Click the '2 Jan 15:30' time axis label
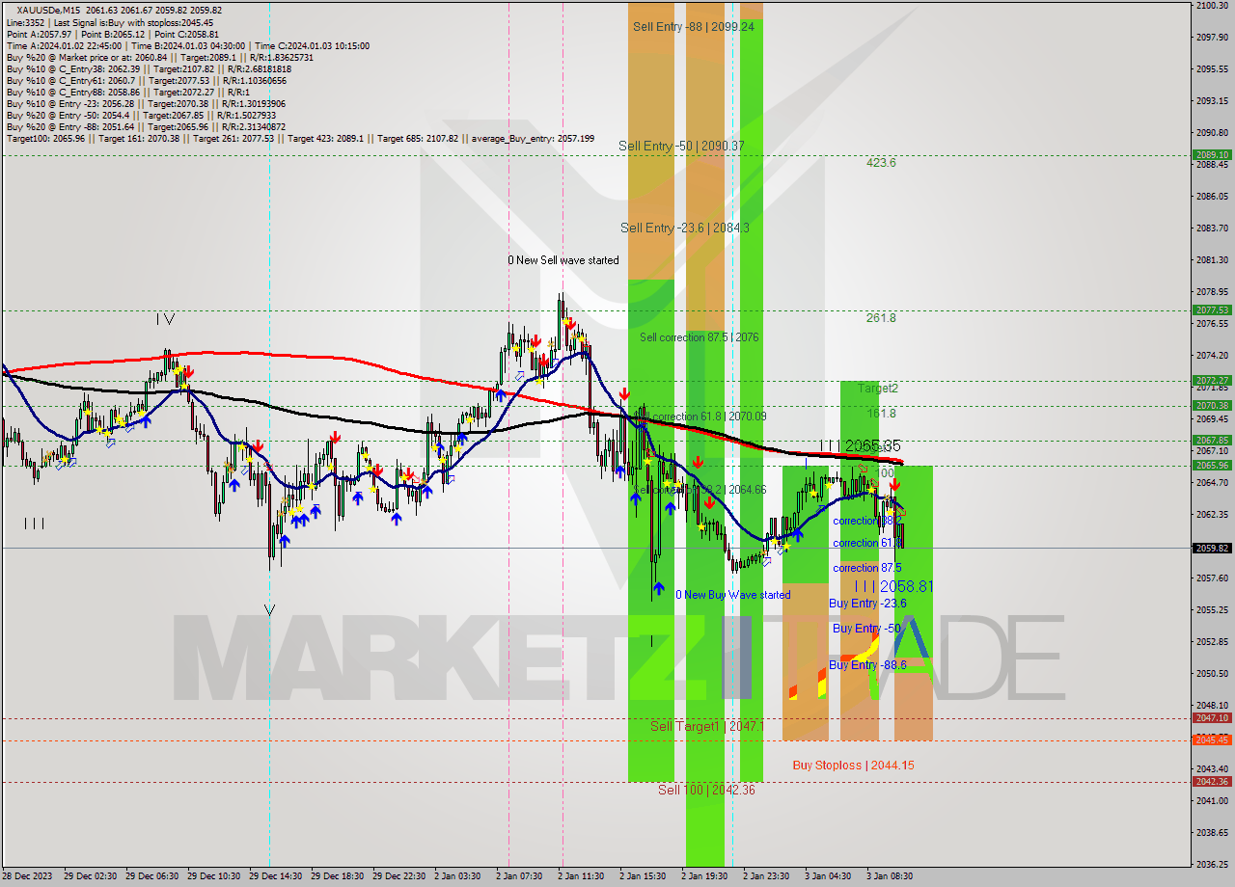The image size is (1235, 887). click(645, 876)
